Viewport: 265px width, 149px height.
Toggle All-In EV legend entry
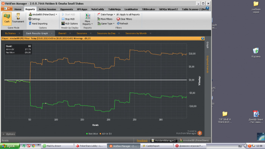click(x=106, y=133)
